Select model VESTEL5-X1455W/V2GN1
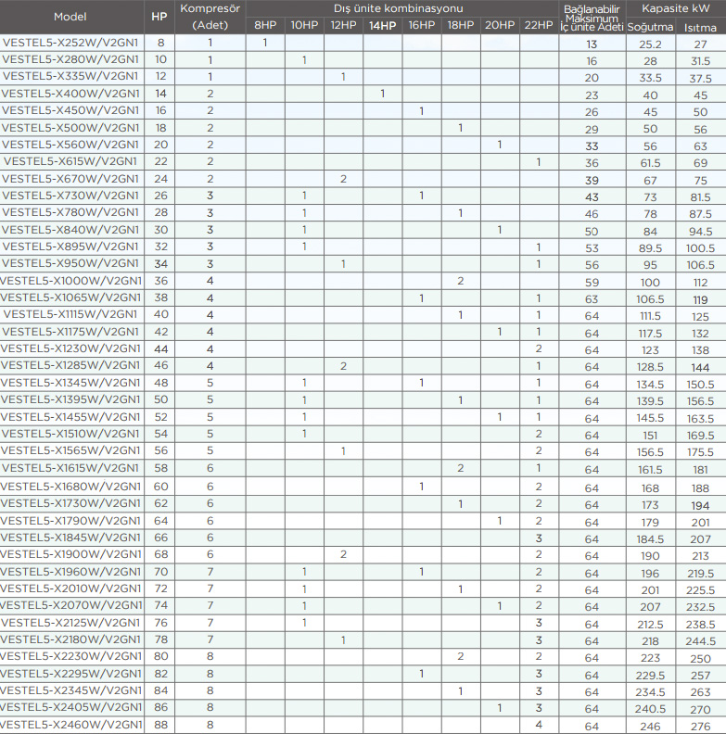The width and height of the screenshot is (726, 734). point(70,417)
